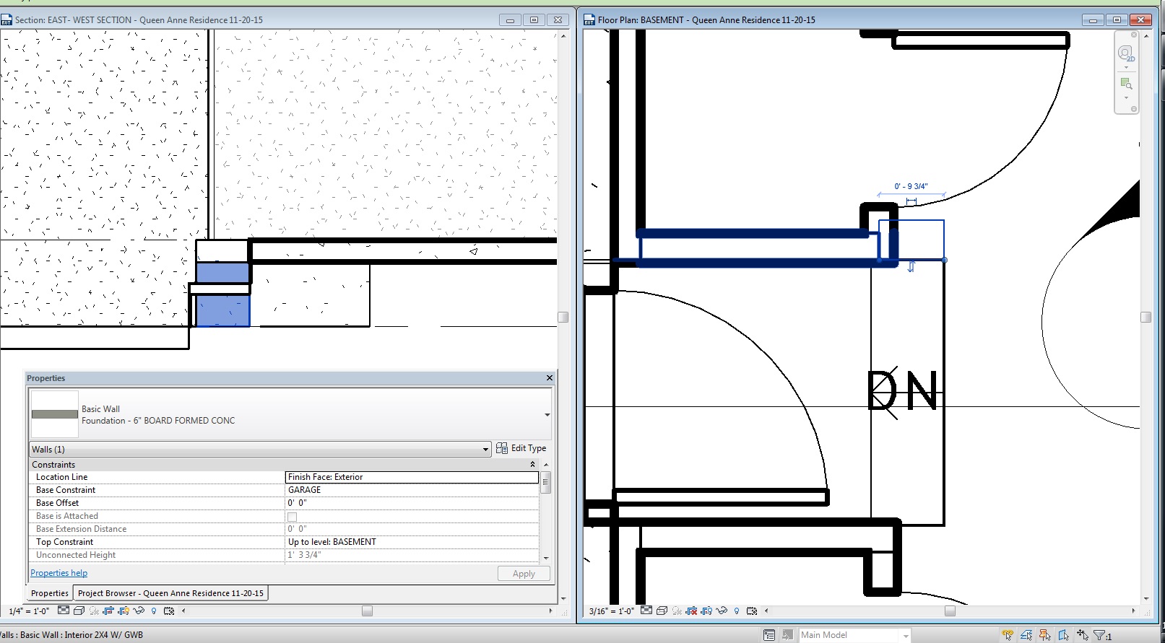Viewport: 1165px width, 643px height.
Task: Open the wall Type Selector dropdown
Action: tap(547, 415)
